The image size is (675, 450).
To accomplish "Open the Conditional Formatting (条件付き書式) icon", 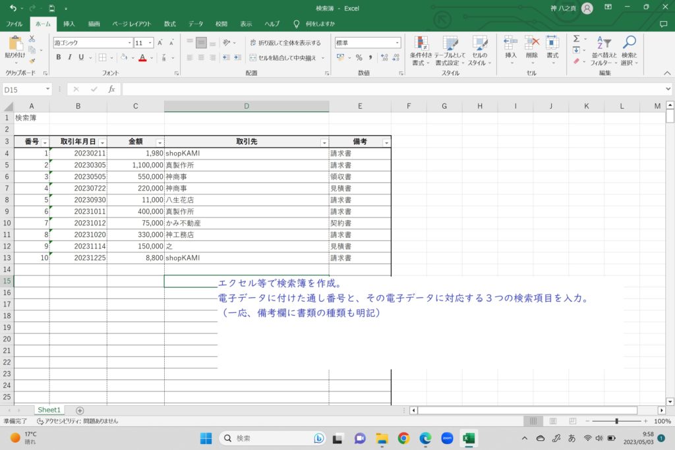I will [420, 44].
